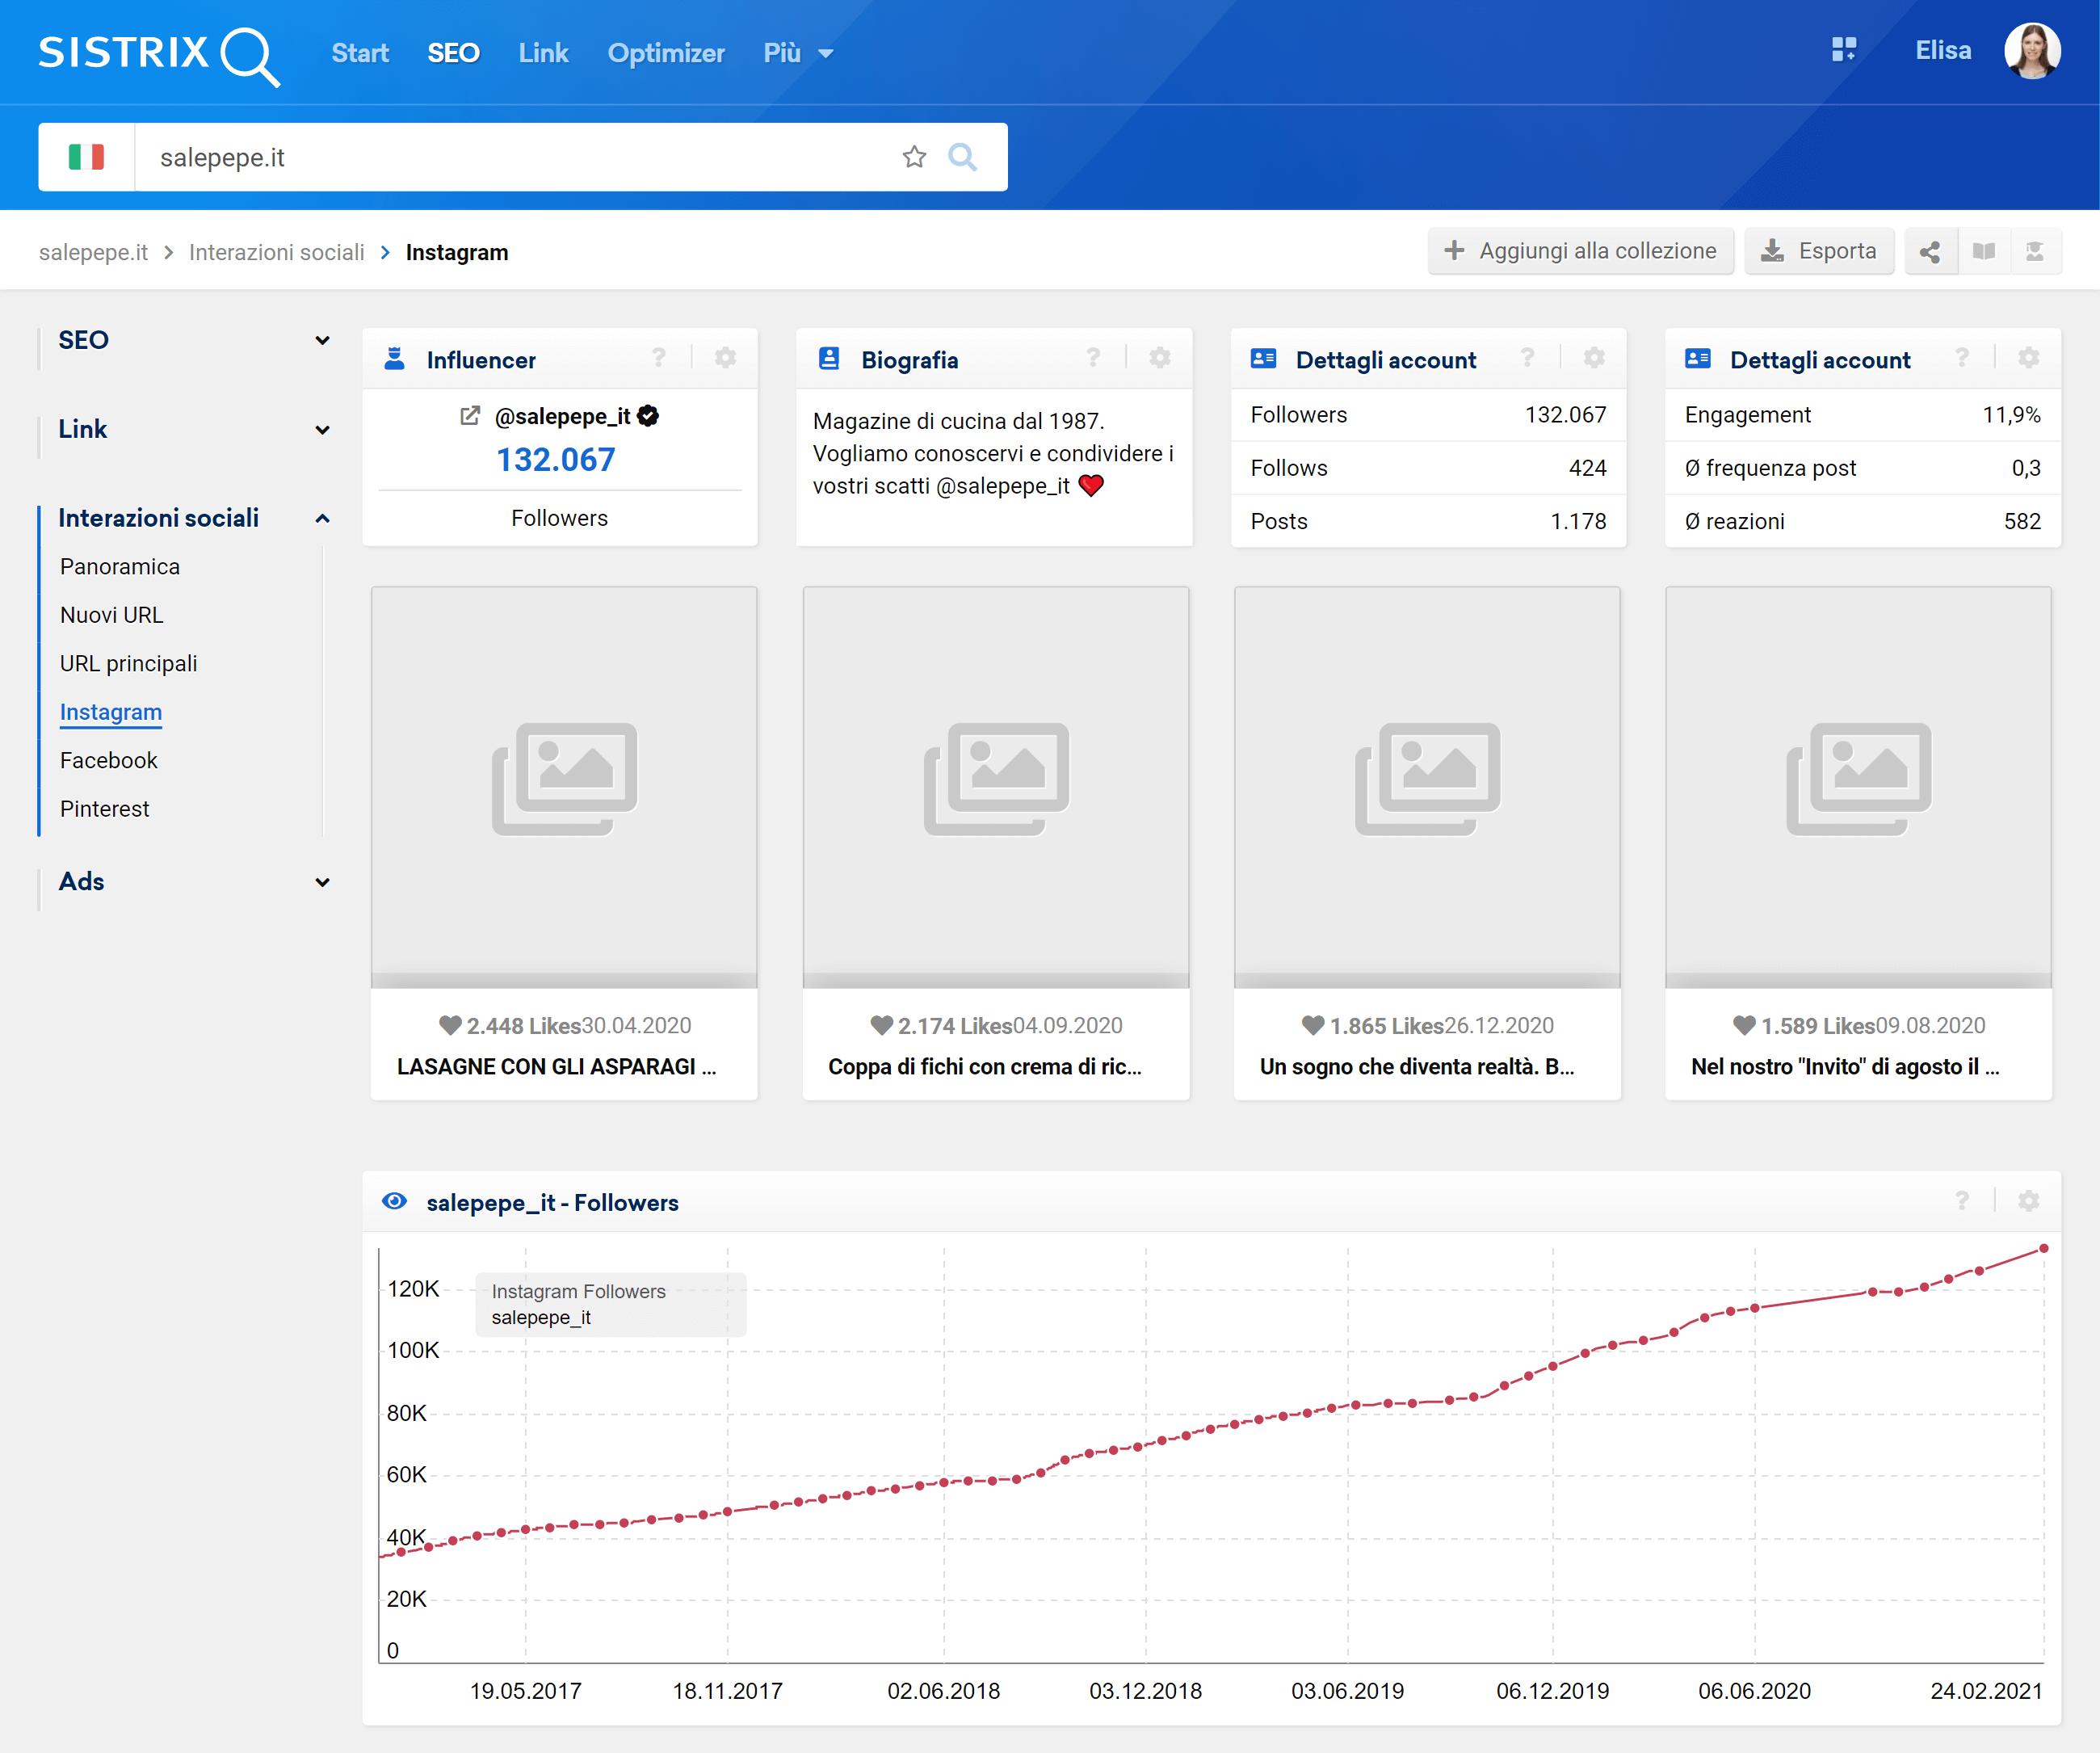Open help for Followers details box

(1527, 358)
